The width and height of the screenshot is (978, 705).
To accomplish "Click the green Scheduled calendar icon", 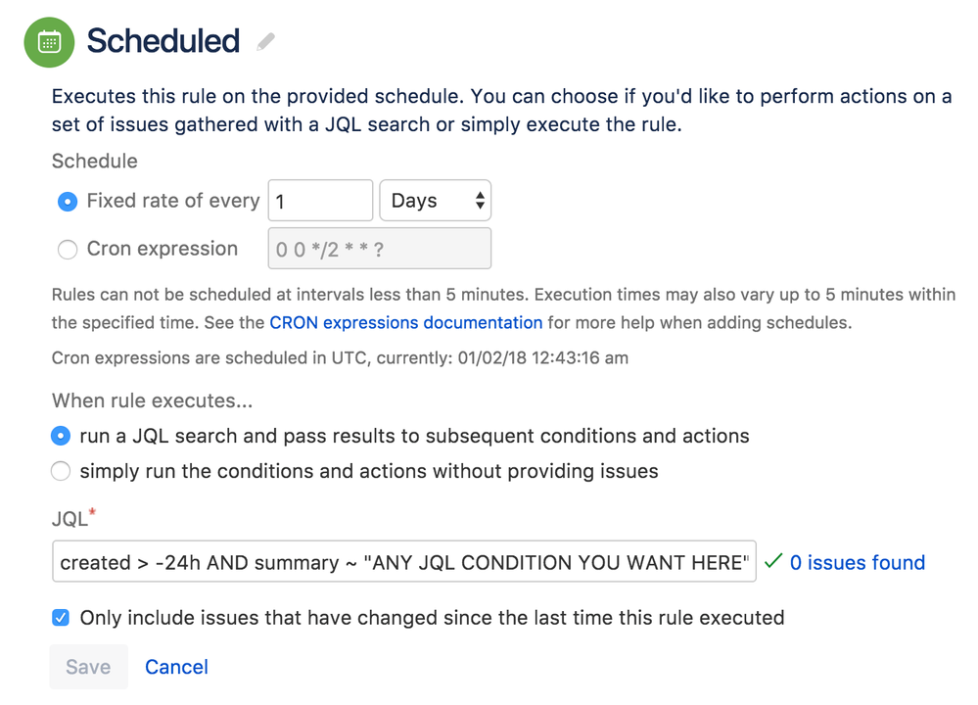I will (x=49, y=42).
